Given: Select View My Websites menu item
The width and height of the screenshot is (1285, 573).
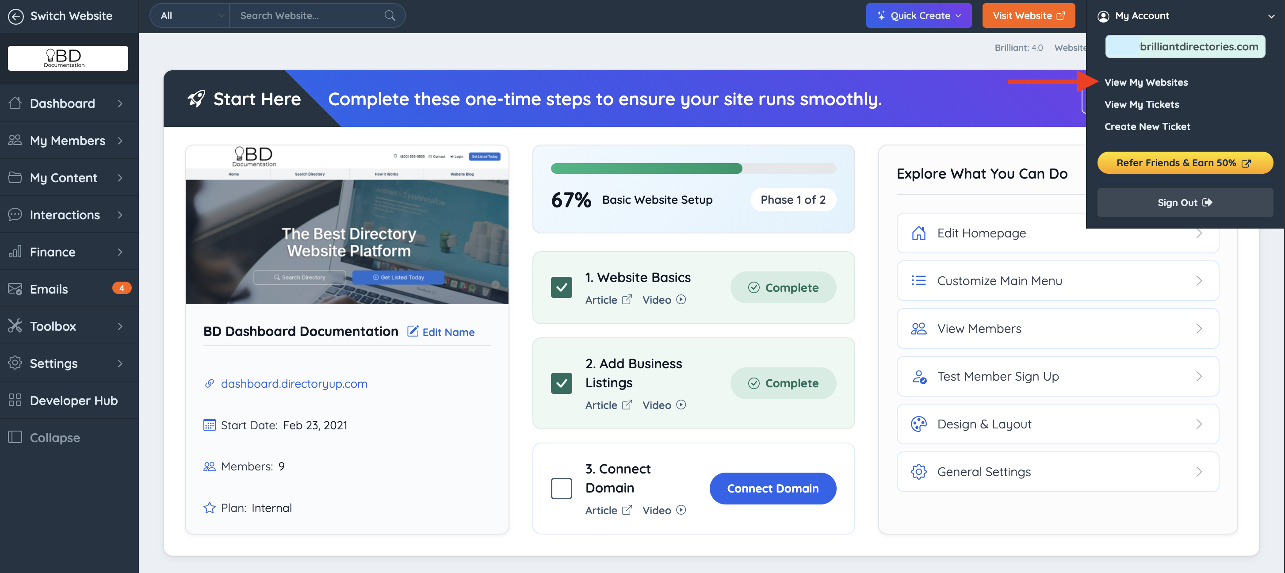Looking at the screenshot, I should (1146, 82).
